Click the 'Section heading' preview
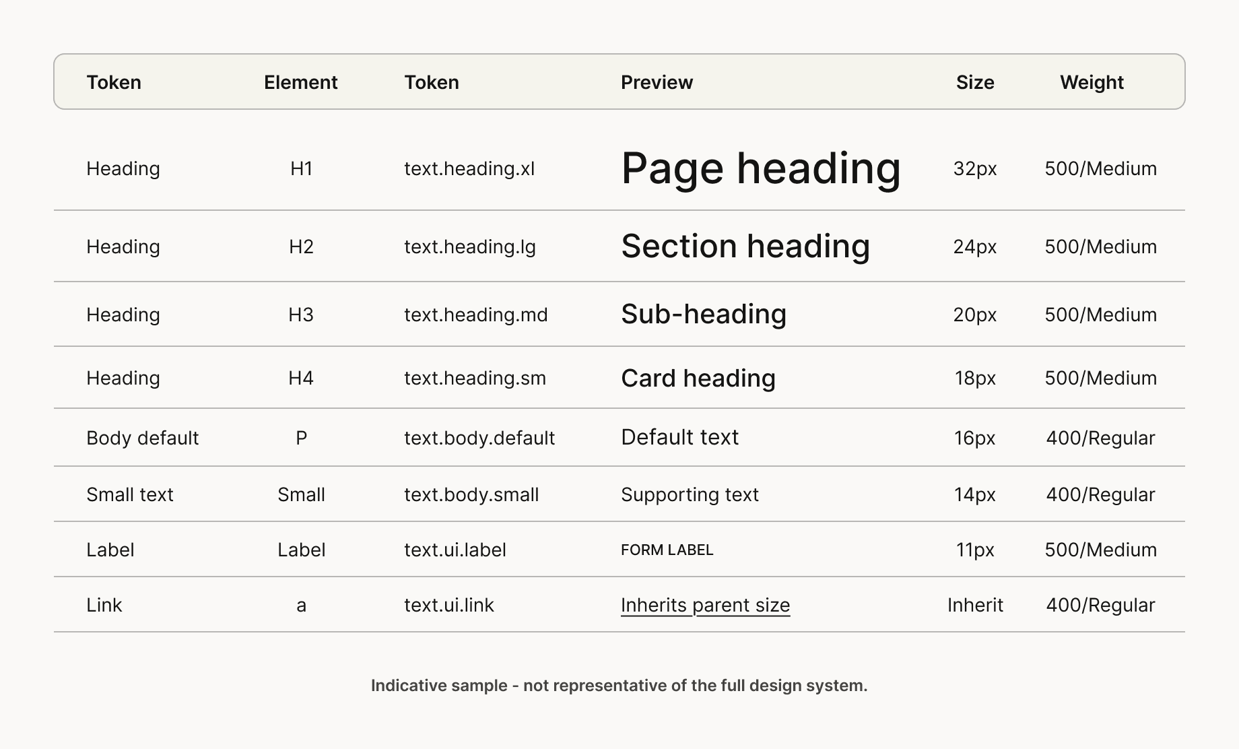The image size is (1239, 749). coord(745,247)
